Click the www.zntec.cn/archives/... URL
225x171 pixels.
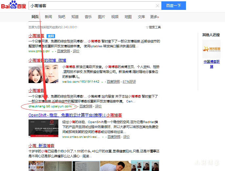point(81,137)
